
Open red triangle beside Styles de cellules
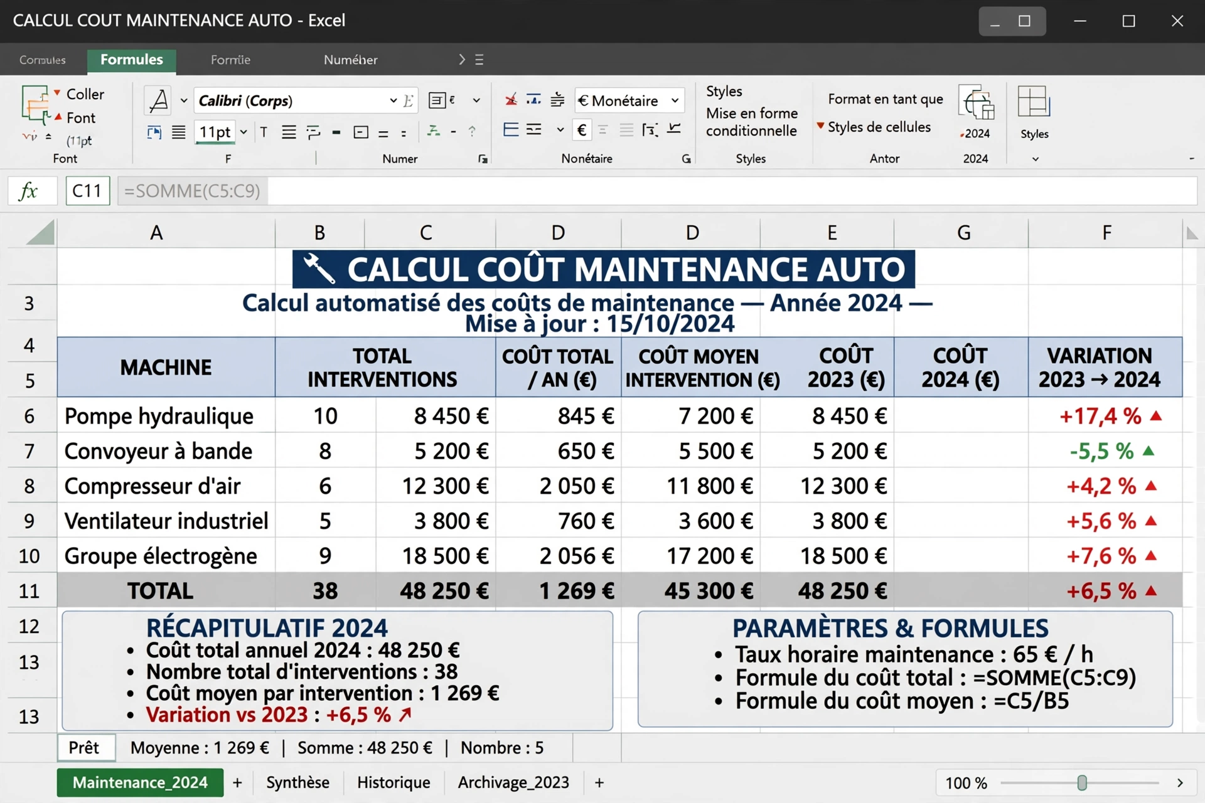(x=820, y=125)
